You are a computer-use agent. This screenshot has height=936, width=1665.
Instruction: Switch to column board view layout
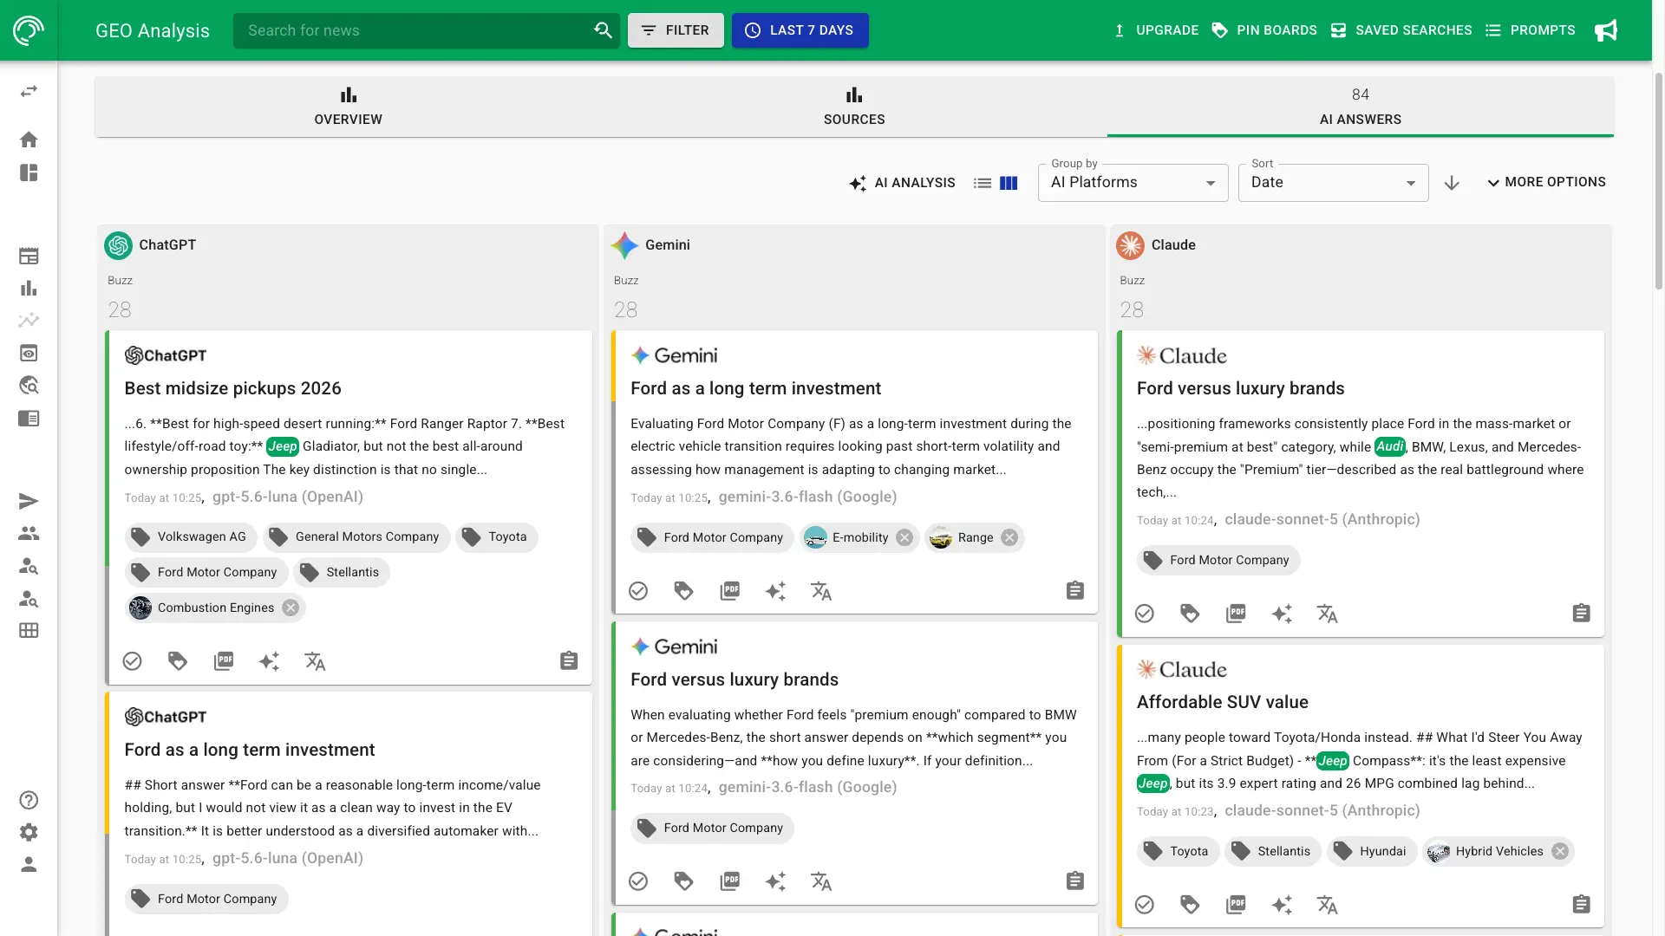(x=1009, y=183)
